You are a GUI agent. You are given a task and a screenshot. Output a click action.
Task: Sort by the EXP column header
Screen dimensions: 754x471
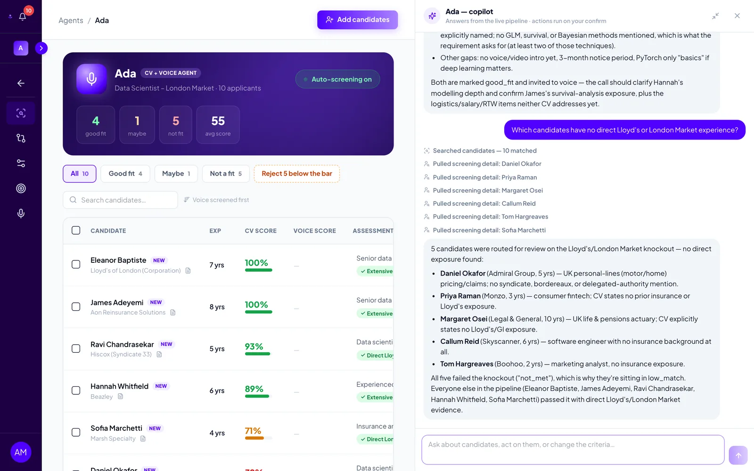[215, 231]
